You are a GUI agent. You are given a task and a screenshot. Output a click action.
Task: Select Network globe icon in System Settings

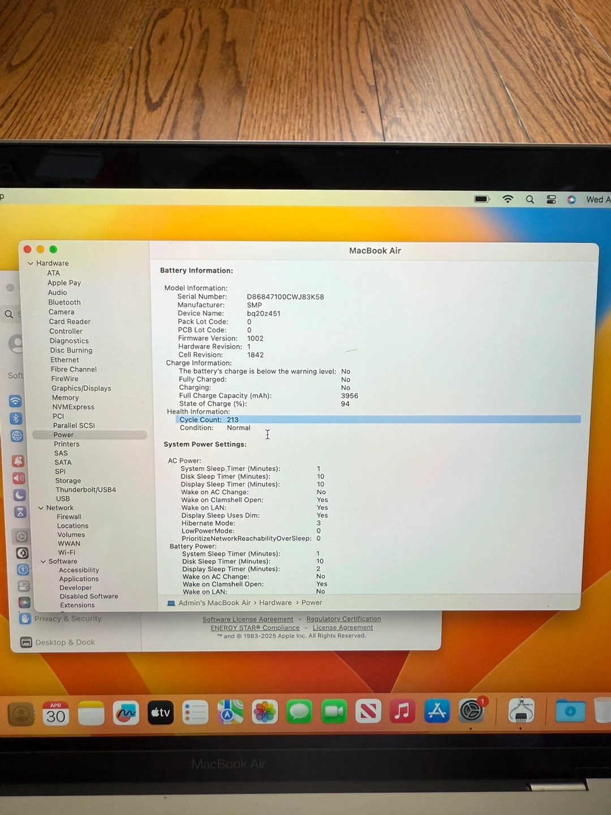[x=17, y=436]
